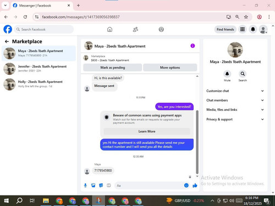Screen dimensions: 275x206
Task: Open the Friends icon in top navigation
Action: tap(135, 29)
